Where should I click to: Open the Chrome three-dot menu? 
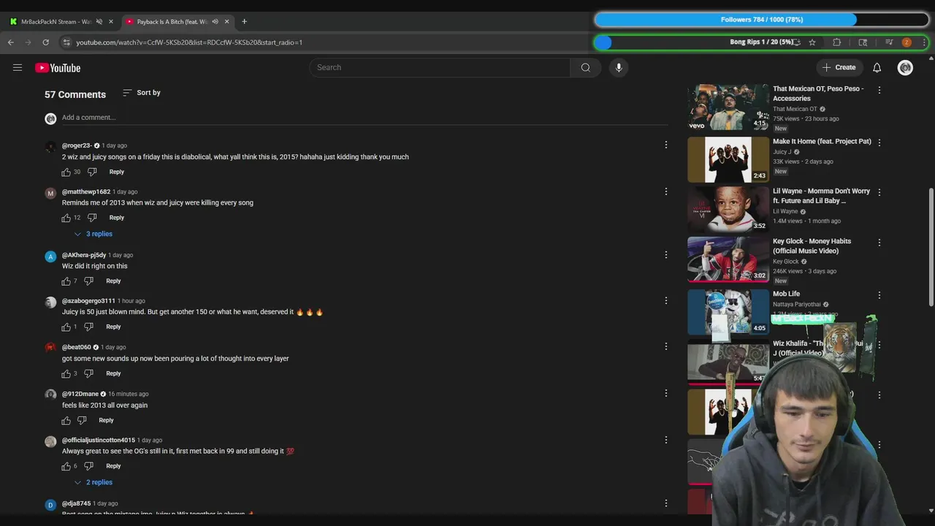pyautogui.click(x=924, y=42)
